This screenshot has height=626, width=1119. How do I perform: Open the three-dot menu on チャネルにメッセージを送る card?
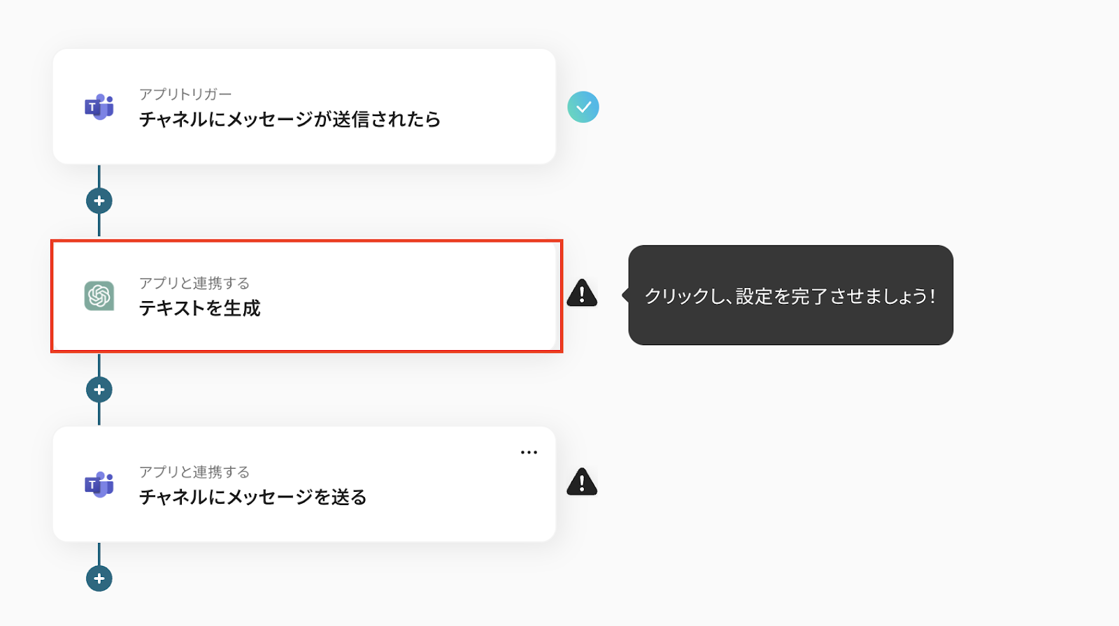tap(529, 452)
